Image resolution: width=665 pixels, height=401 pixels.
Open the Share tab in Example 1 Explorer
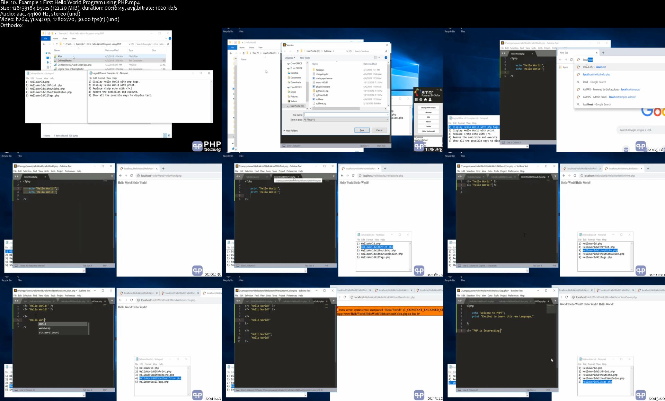[x=65, y=38]
